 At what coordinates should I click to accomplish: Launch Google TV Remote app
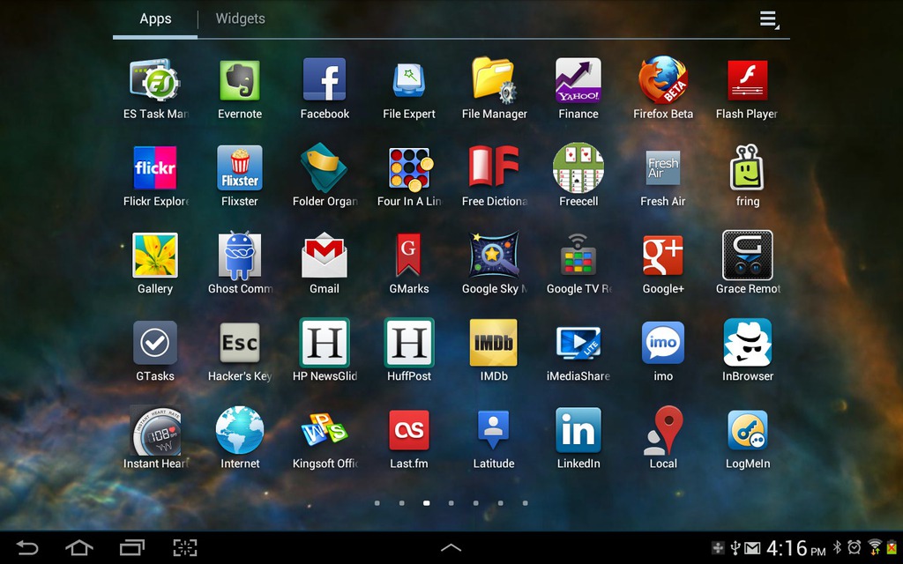coord(578,255)
